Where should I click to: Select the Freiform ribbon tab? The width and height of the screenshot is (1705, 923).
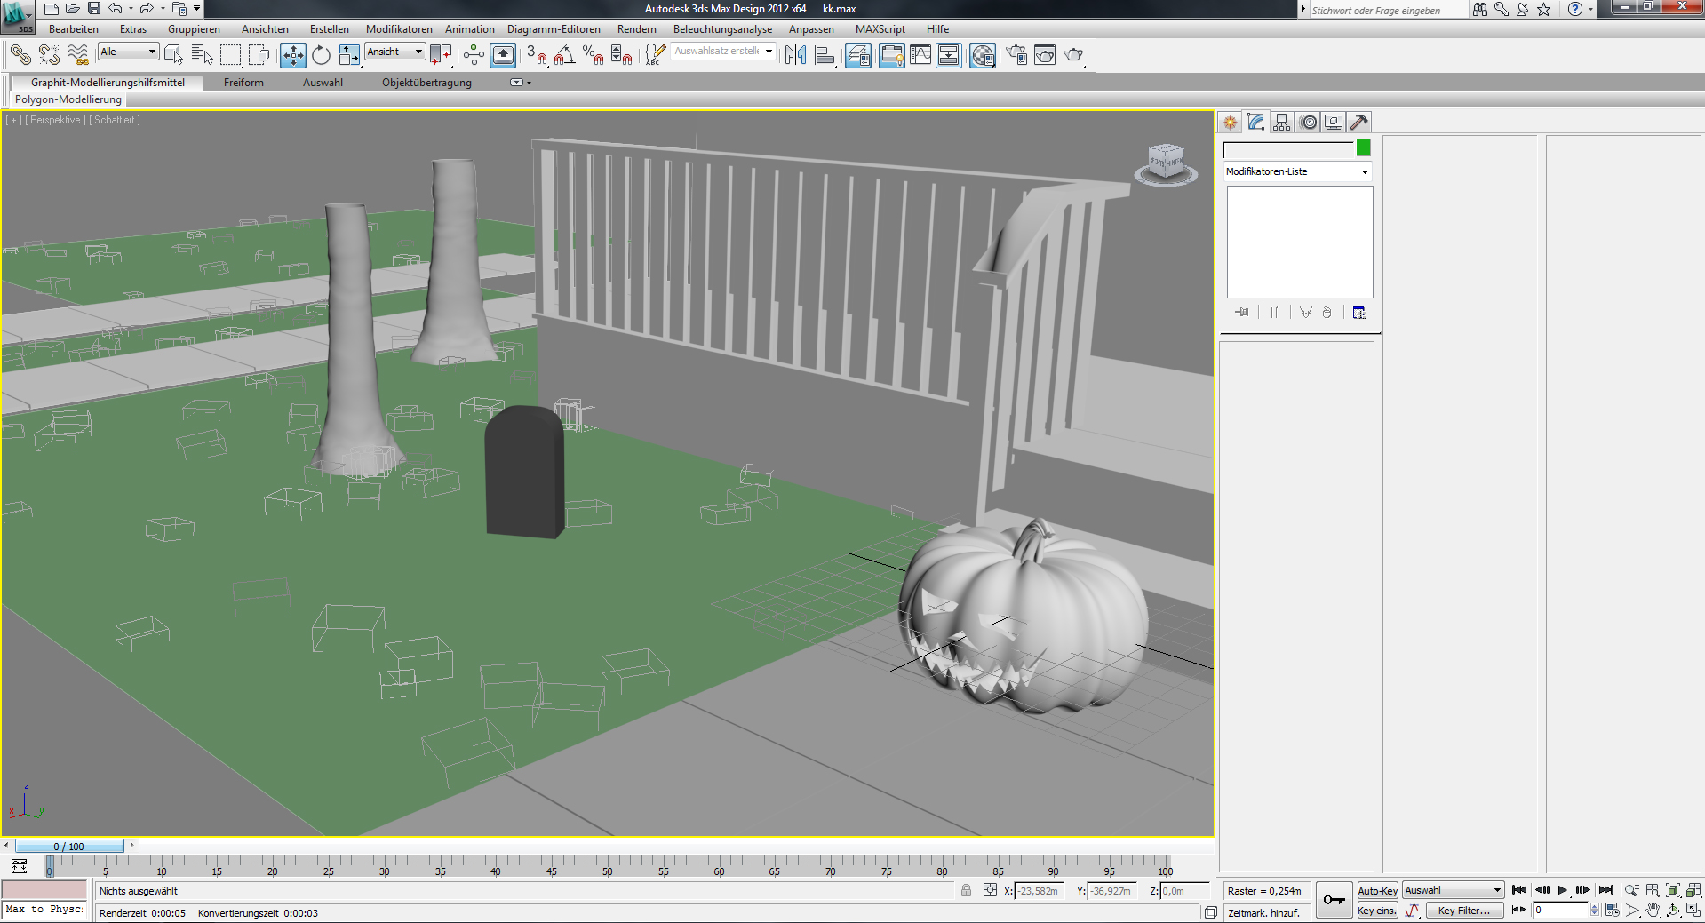tap(243, 83)
